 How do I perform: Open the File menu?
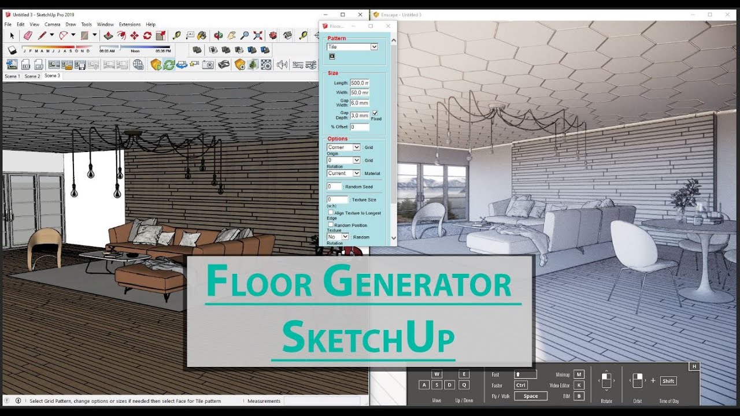pos(8,24)
